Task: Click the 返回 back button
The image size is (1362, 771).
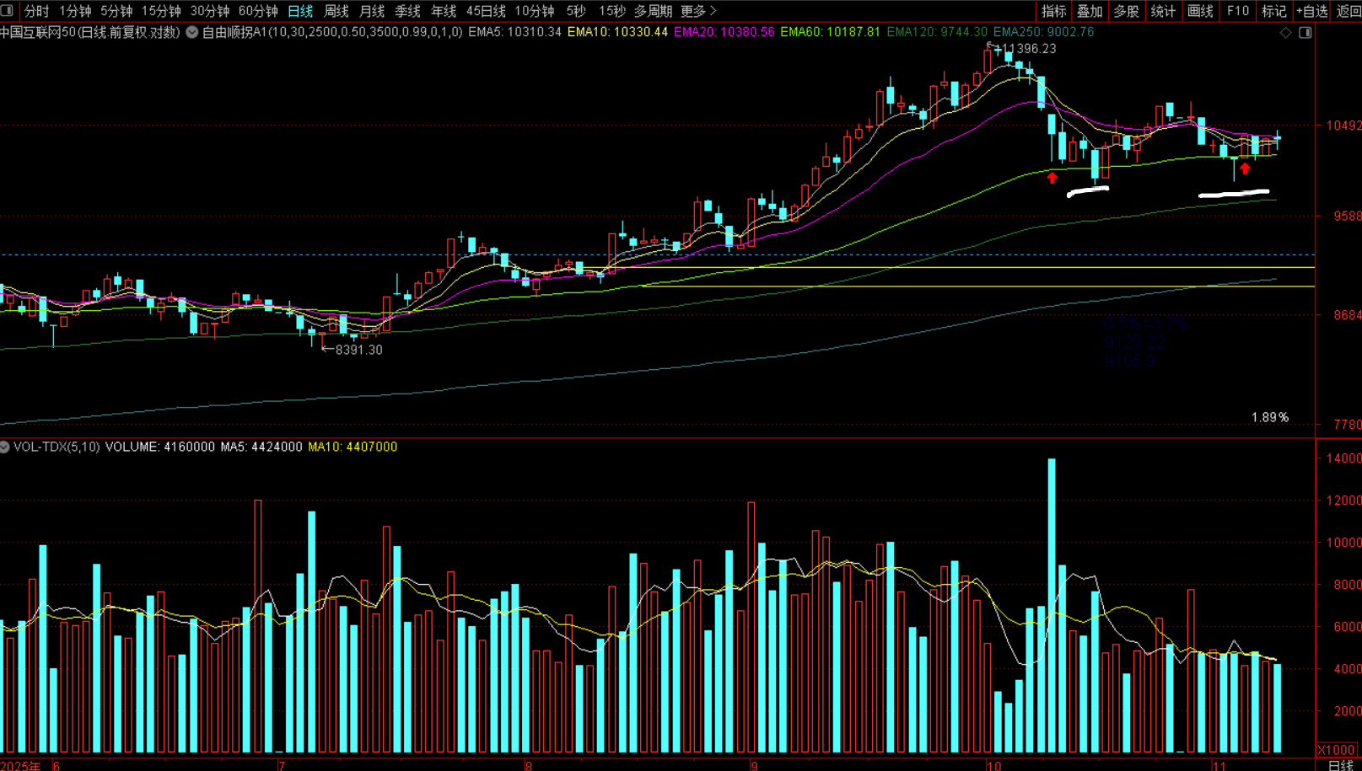Action: point(1349,11)
